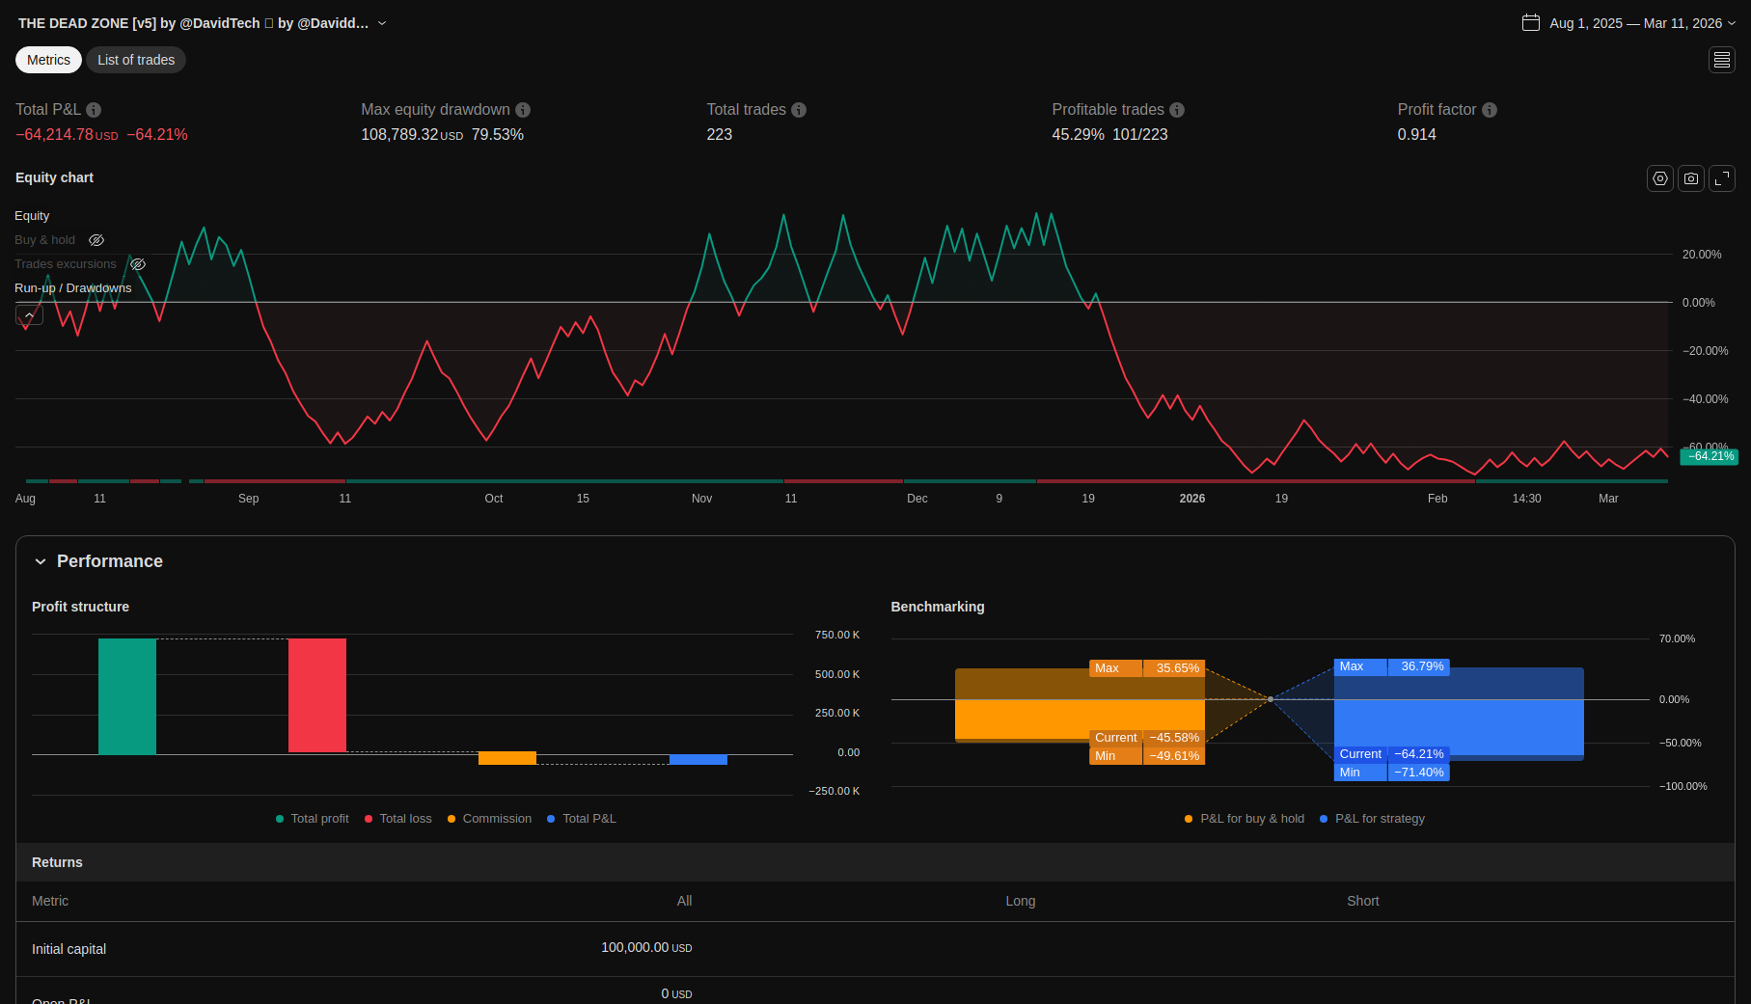The height and width of the screenshot is (1004, 1751).
Task: Expand equity chart to fullscreen
Action: click(1721, 178)
